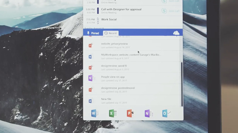Launch OneNote from the bottom app row
The height and width of the screenshot is (133, 238).
pyautogui.click(x=148, y=113)
